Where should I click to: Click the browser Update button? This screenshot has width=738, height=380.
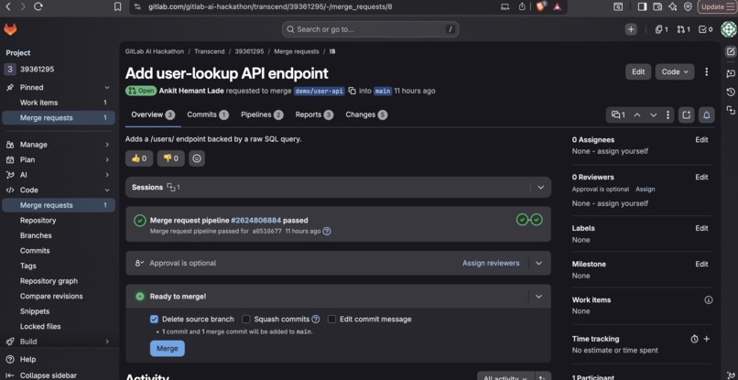717,6
